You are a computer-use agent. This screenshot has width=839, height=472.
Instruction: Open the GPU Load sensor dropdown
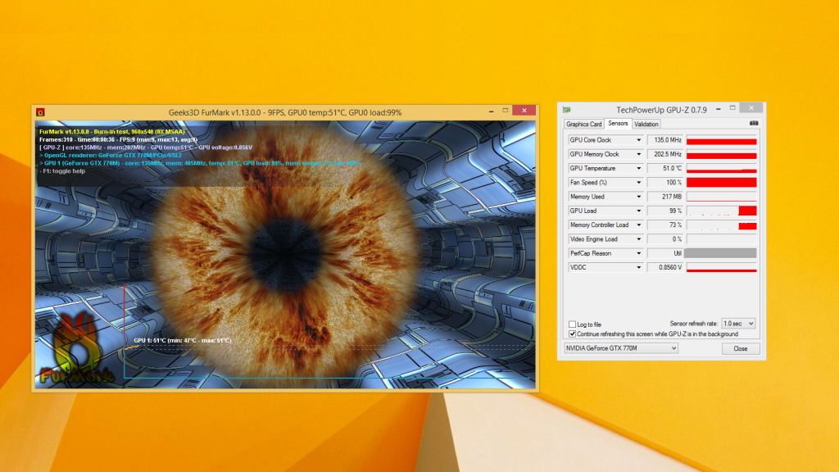(638, 211)
